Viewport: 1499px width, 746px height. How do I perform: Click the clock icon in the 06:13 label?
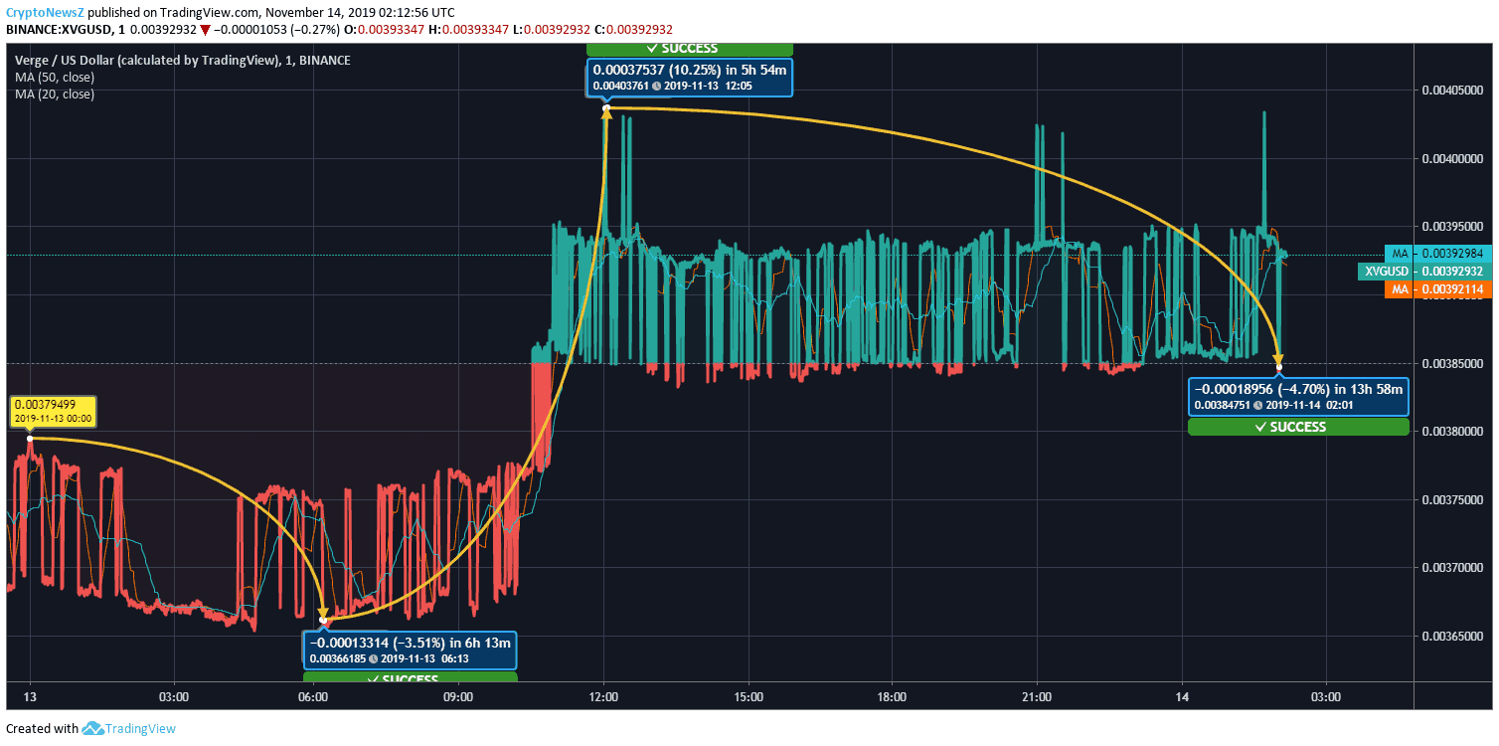pos(374,658)
